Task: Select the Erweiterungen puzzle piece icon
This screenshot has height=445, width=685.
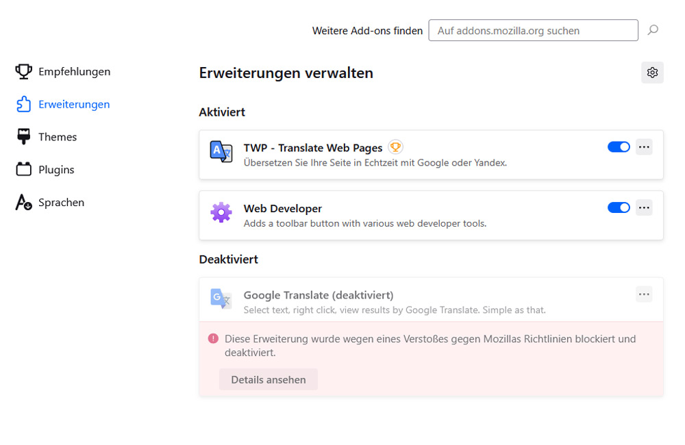Action: click(24, 103)
